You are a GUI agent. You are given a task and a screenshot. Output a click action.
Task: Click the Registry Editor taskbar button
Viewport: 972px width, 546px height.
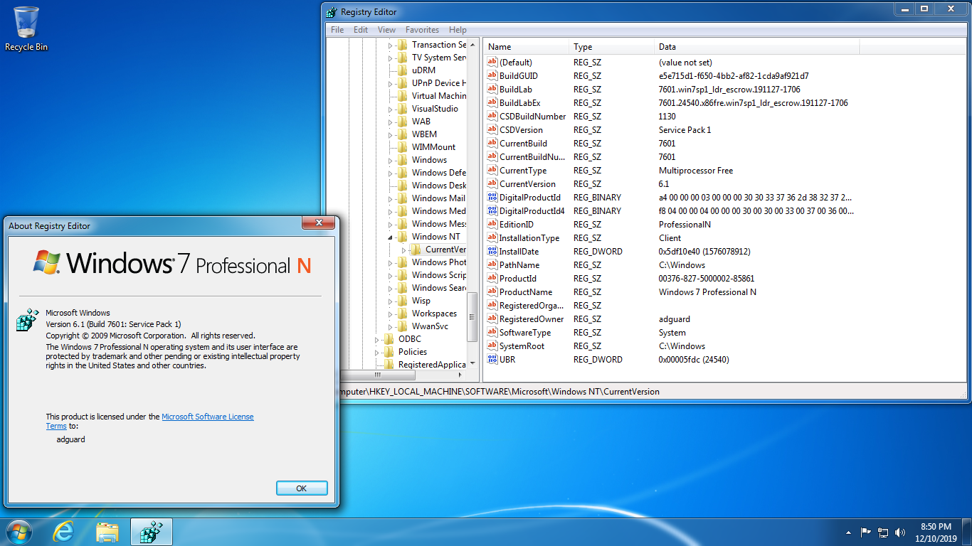click(152, 532)
